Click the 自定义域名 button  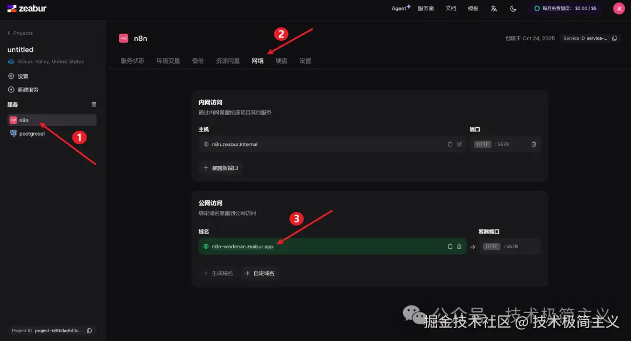click(x=259, y=273)
